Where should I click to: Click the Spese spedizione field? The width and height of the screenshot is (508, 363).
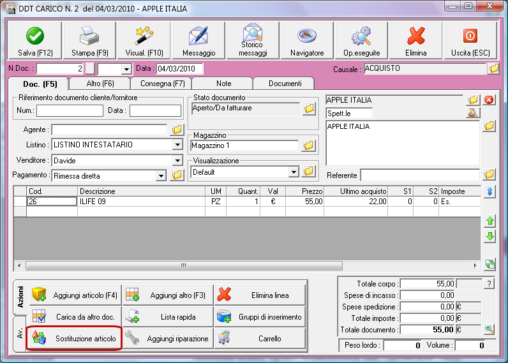pyautogui.click(x=428, y=306)
